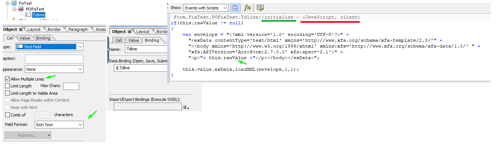
Task: Open Import/Export Bindings menu icon
Action: click(x=185, y=107)
